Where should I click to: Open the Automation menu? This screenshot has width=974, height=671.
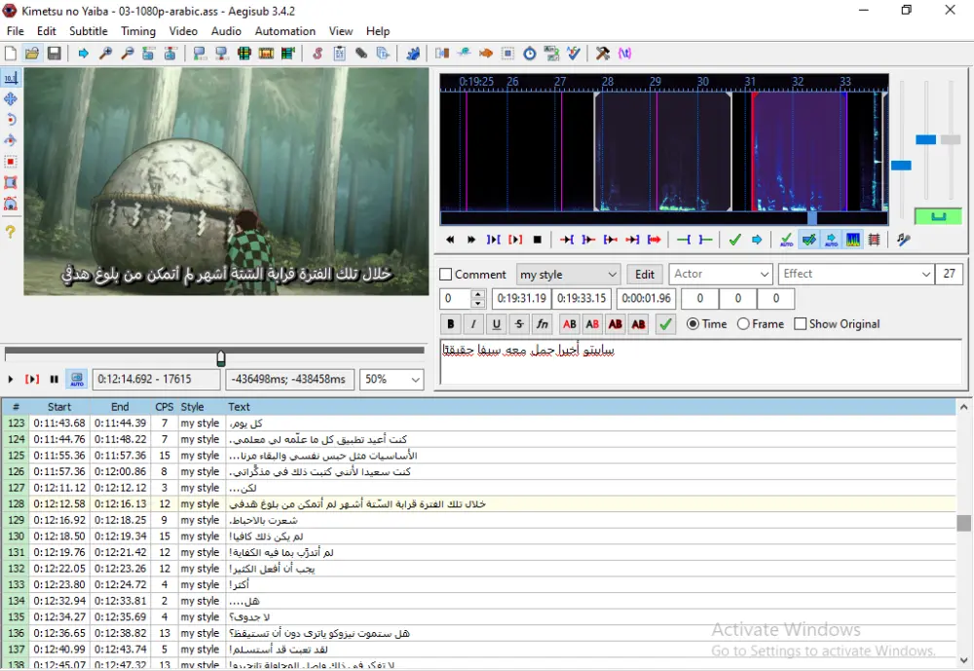[285, 31]
